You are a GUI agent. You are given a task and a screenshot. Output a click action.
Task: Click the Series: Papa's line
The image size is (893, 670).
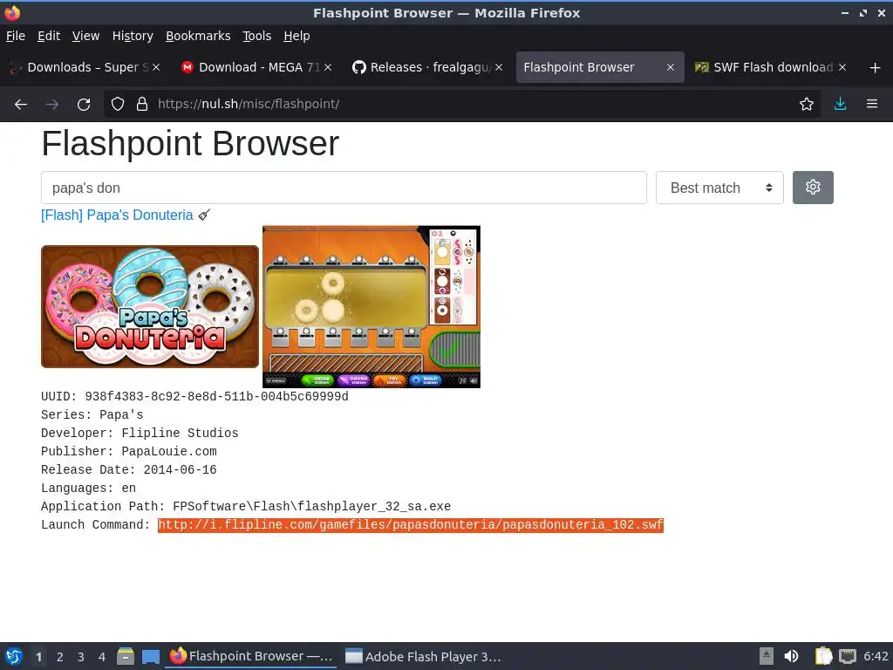click(x=92, y=414)
